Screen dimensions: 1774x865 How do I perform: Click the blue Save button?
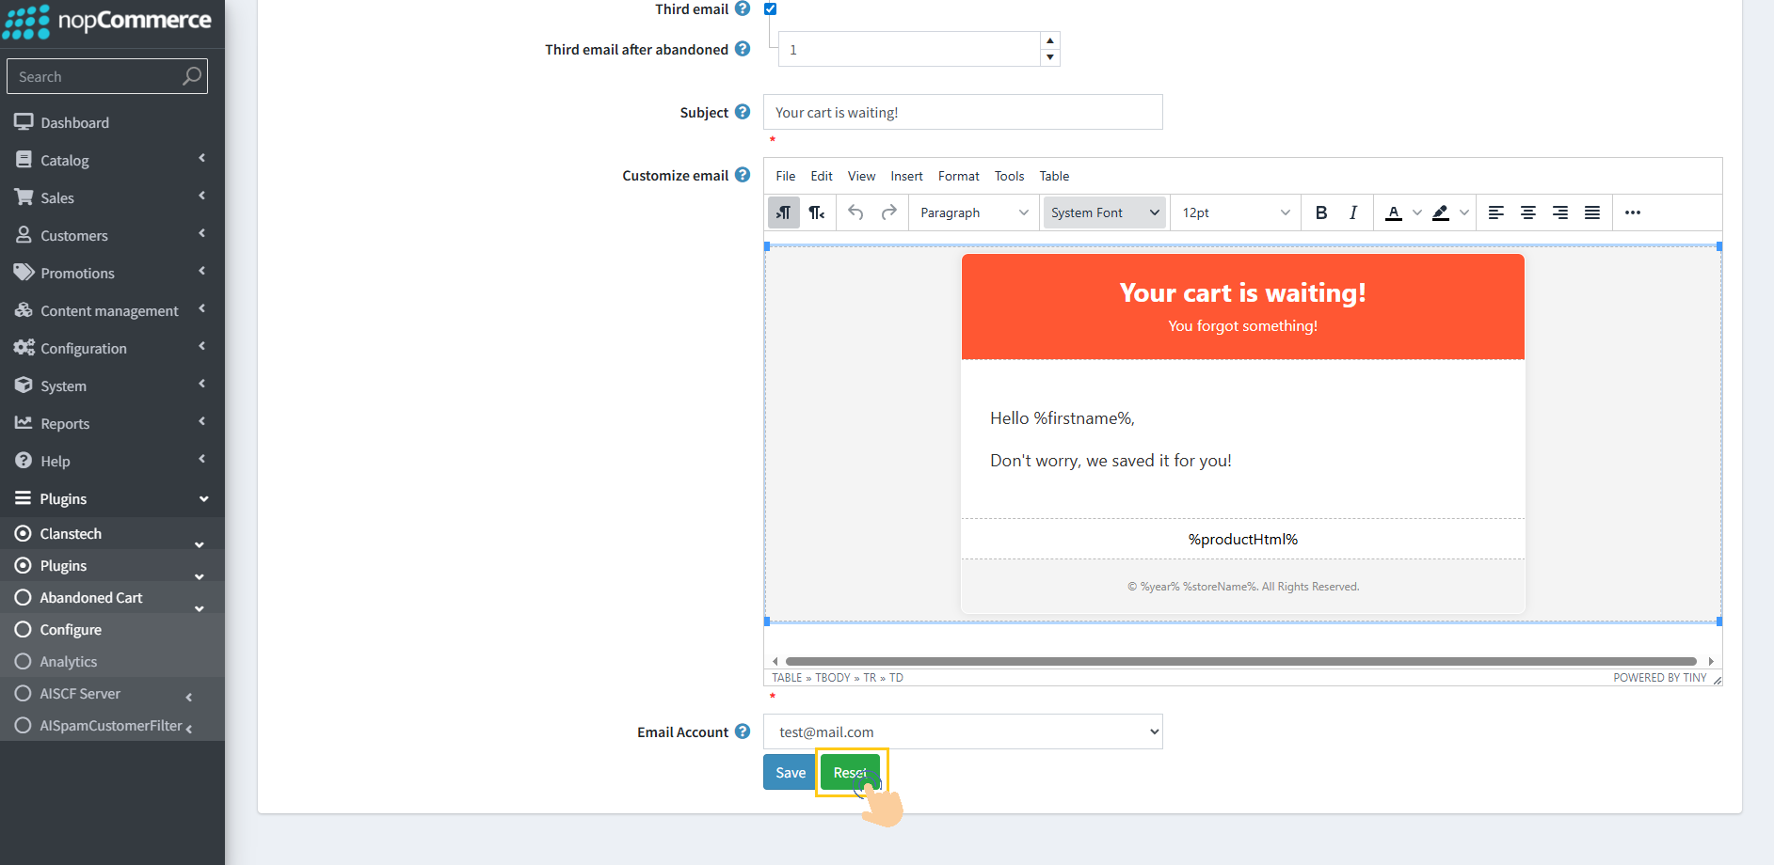(x=790, y=772)
